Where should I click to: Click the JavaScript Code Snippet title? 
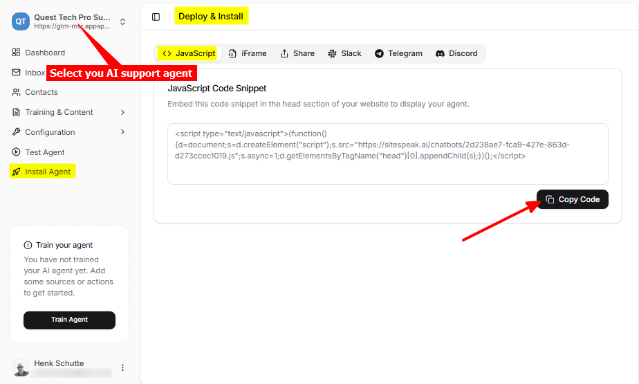[217, 89]
